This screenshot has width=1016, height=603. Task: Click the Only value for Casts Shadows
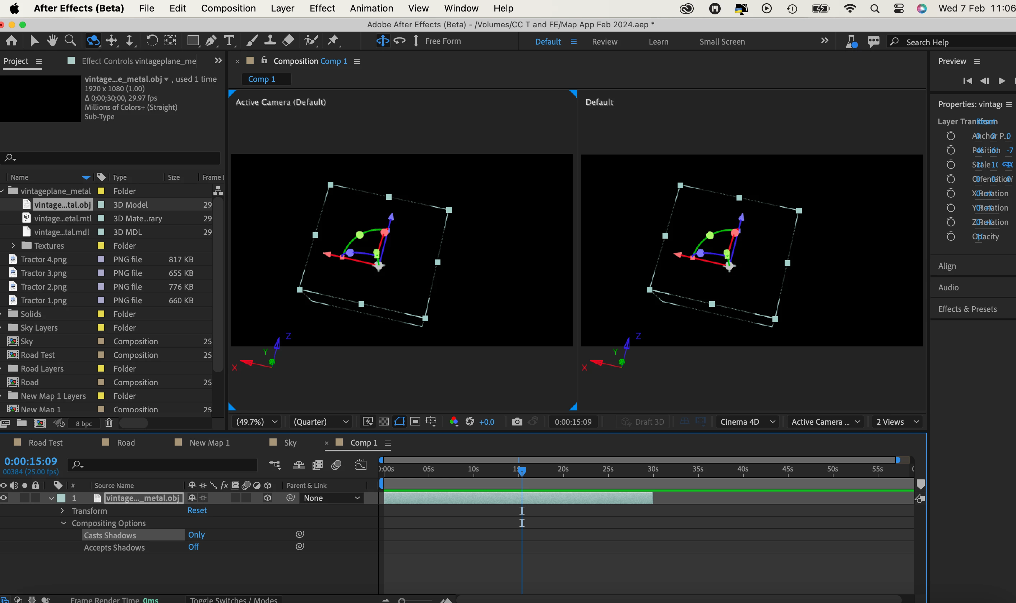click(196, 535)
